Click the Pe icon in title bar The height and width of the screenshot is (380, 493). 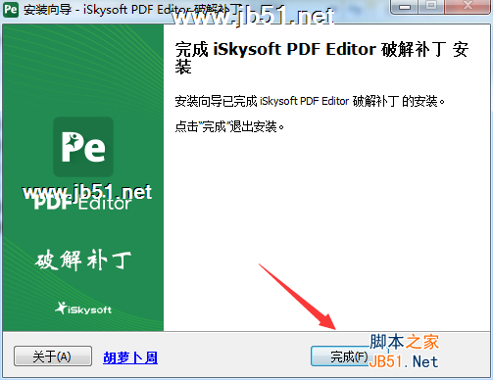pyautogui.click(x=11, y=10)
